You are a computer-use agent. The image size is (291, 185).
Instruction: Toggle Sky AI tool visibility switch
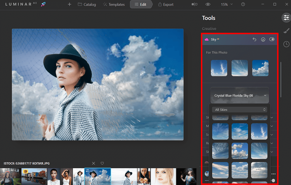point(272,39)
